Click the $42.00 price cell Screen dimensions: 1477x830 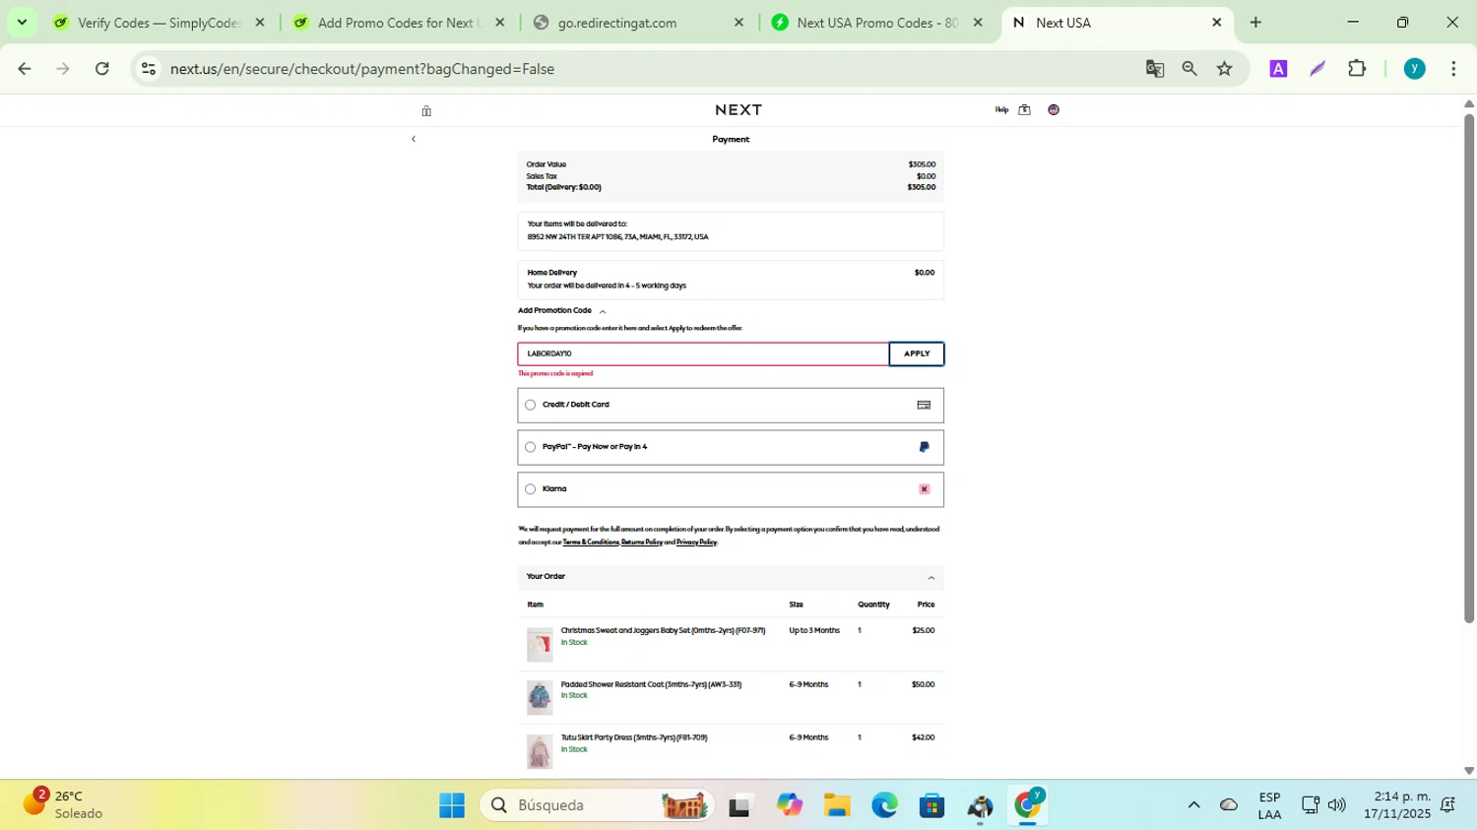coord(923,737)
